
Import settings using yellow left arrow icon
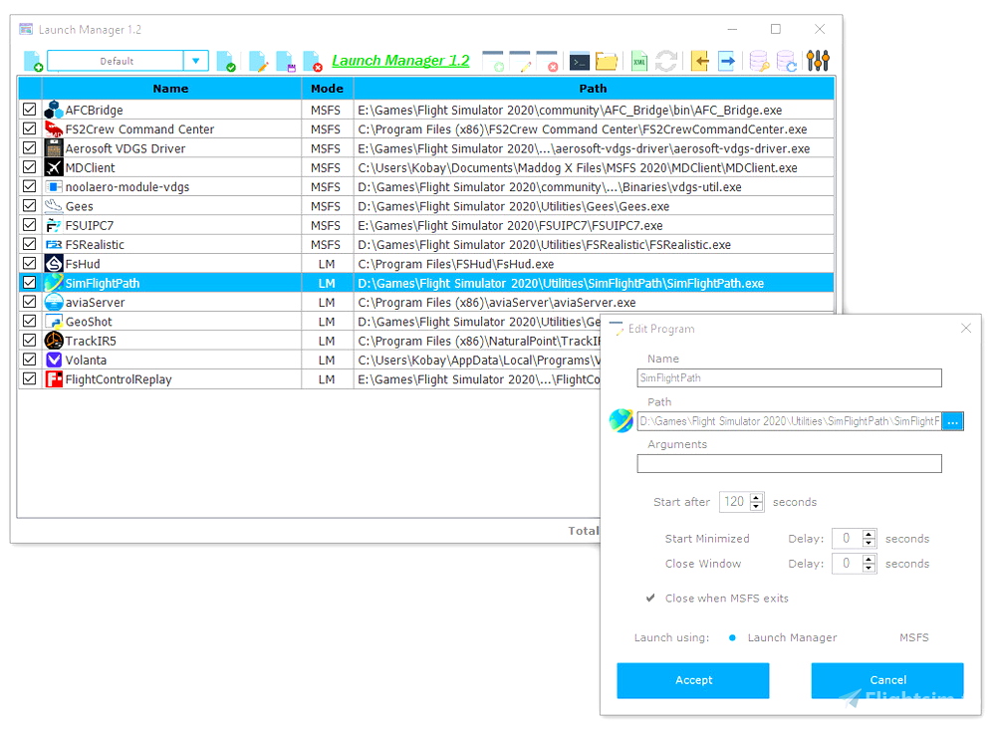(x=698, y=61)
